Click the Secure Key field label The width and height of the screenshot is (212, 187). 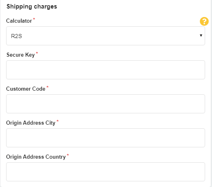tap(21, 55)
